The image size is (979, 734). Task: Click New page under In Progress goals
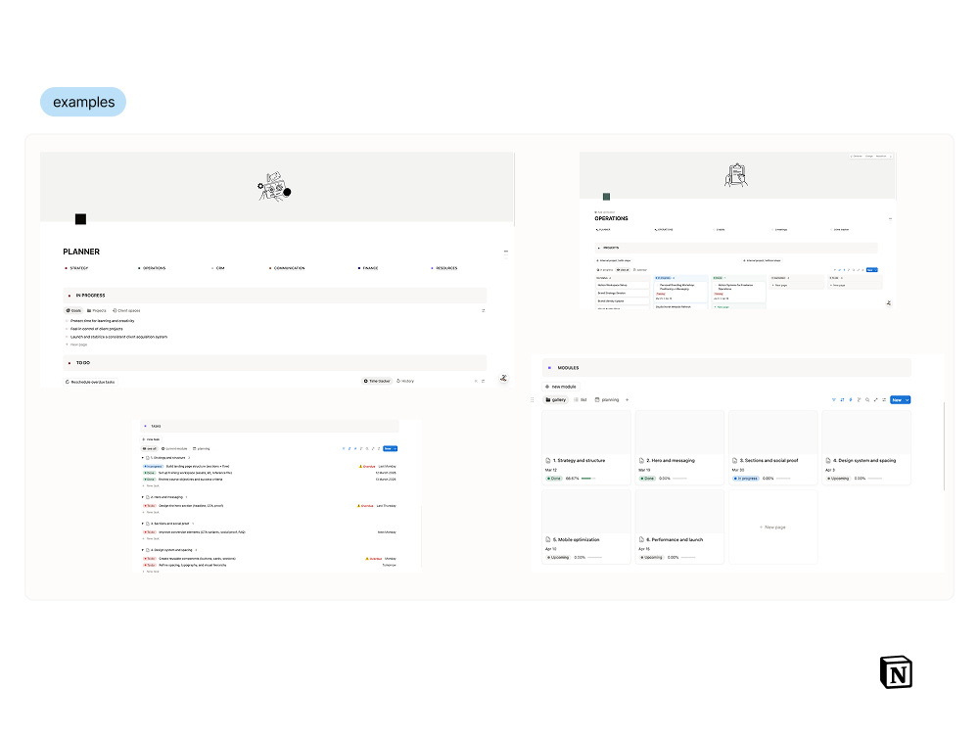click(76, 344)
